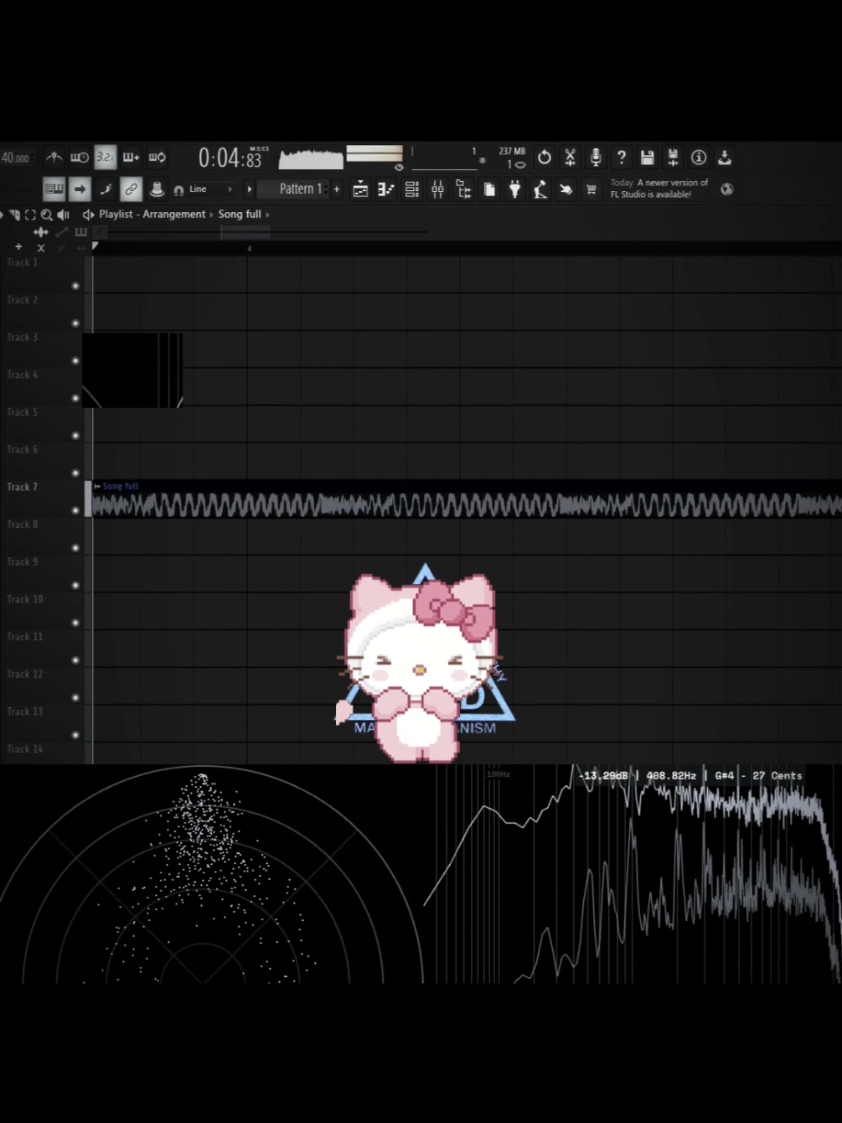
Task: Open the Piano roll view
Action: coord(386,189)
